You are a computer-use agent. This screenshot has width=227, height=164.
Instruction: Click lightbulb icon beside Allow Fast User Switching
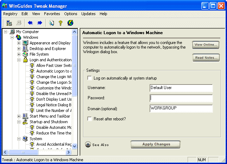coord(32,65)
